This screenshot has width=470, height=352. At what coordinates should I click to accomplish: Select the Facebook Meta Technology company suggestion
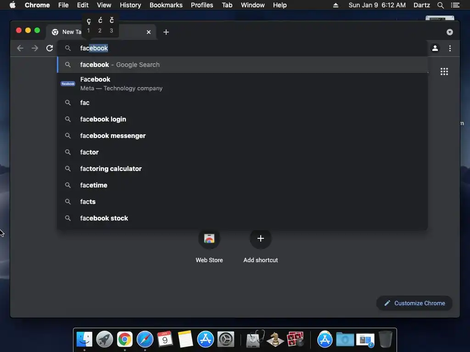[x=242, y=84]
